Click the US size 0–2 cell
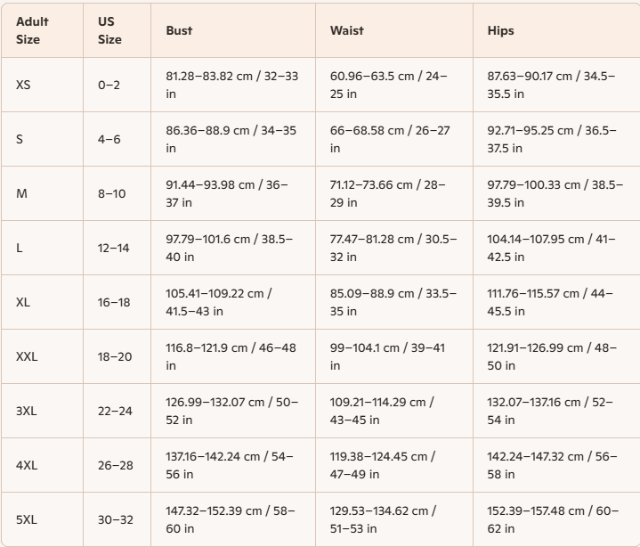 pos(110,85)
